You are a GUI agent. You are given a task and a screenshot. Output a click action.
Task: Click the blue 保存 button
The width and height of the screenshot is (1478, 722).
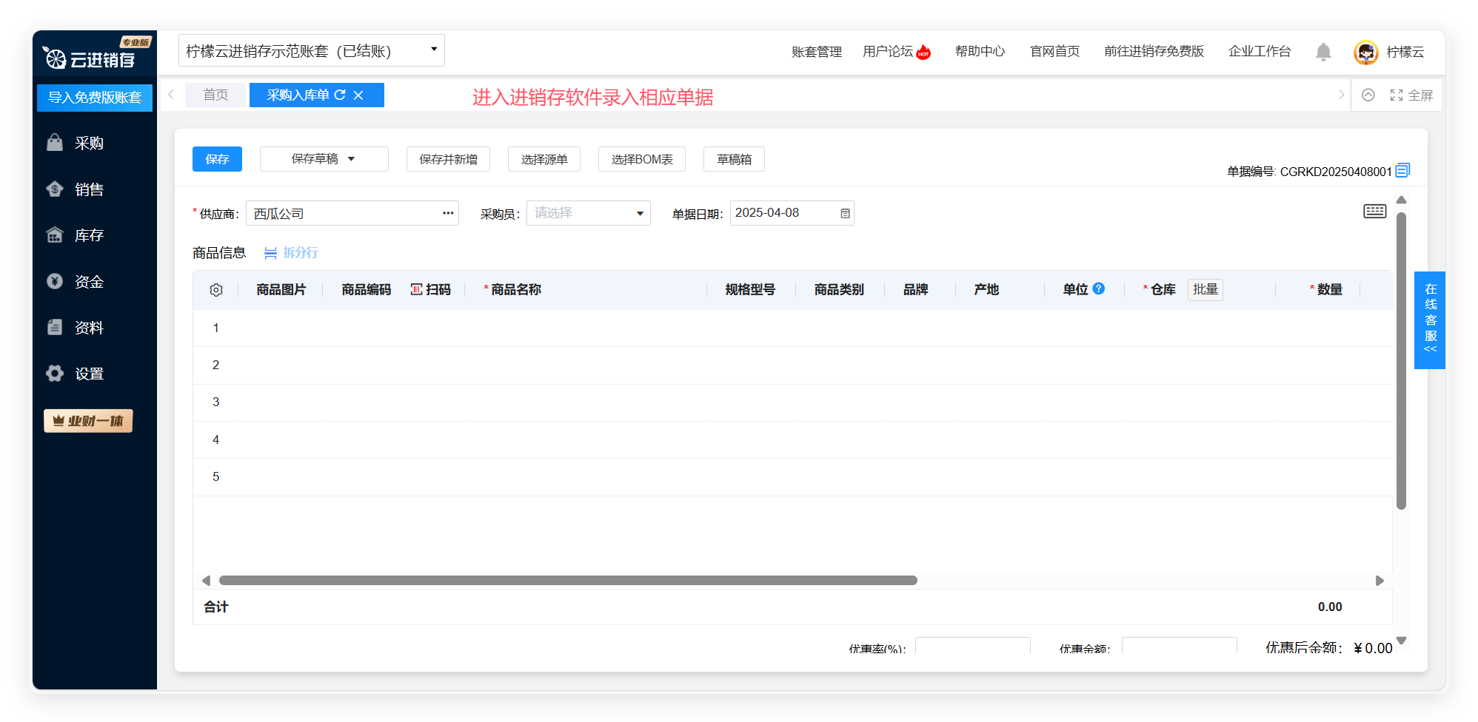tap(217, 159)
